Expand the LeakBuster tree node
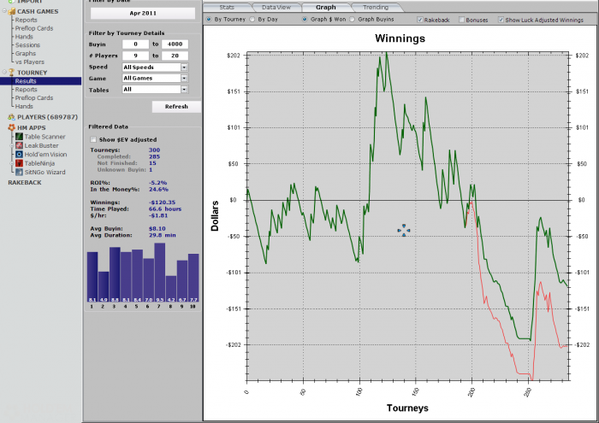The height and width of the screenshot is (423, 599). (12, 146)
